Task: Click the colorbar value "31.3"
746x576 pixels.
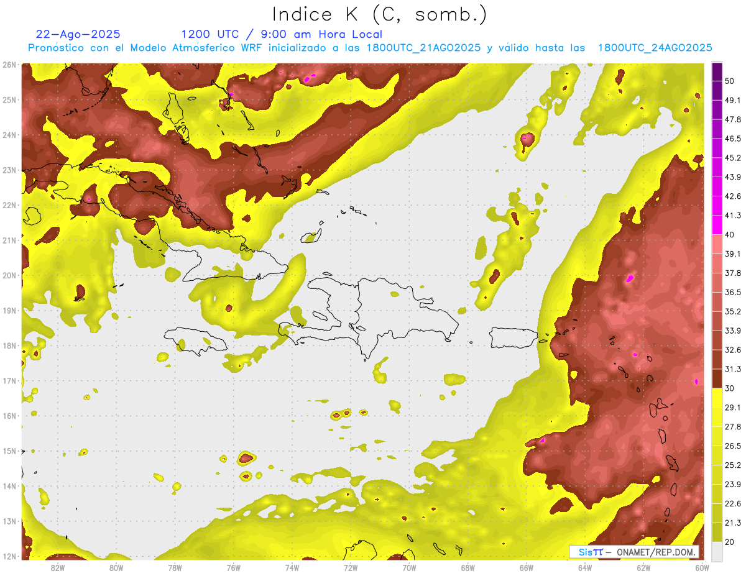Action: pos(733,369)
